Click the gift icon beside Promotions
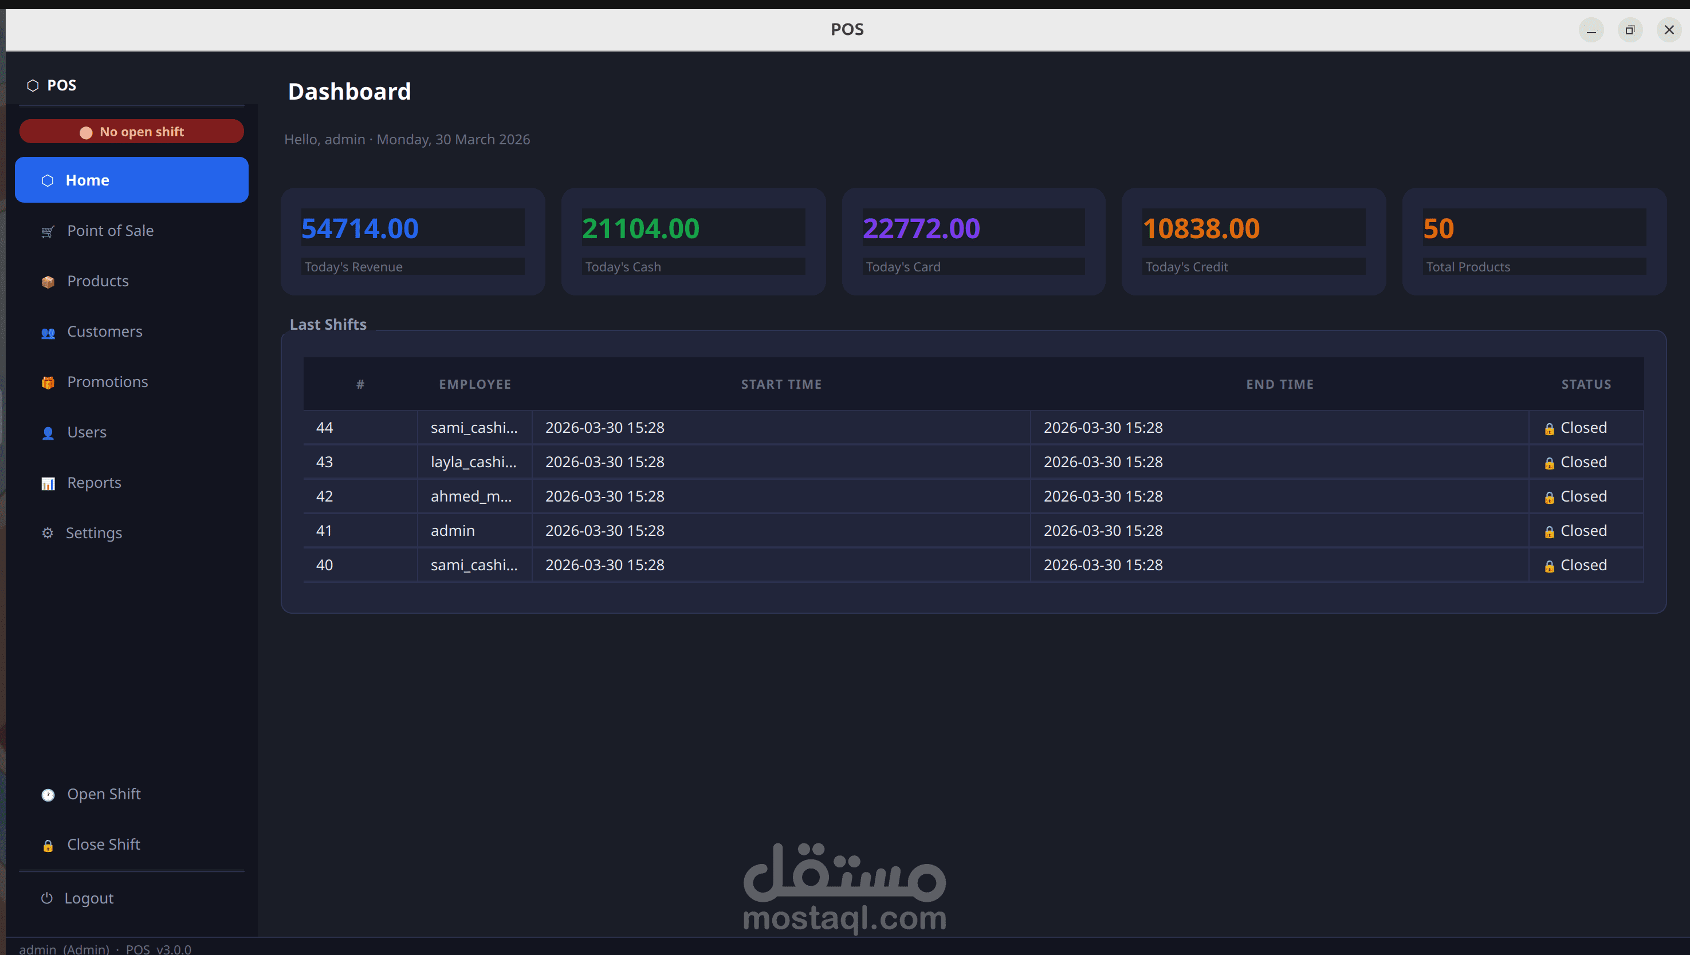The height and width of the screenshot is (955, 1690). pos(48,382)
